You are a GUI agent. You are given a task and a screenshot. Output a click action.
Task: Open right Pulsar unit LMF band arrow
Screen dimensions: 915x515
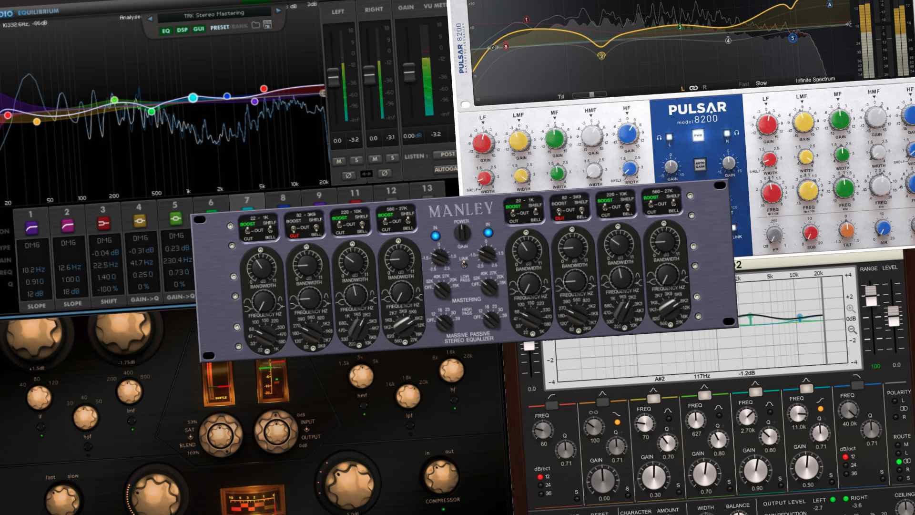pyautogui.click(x=802, y=102)
